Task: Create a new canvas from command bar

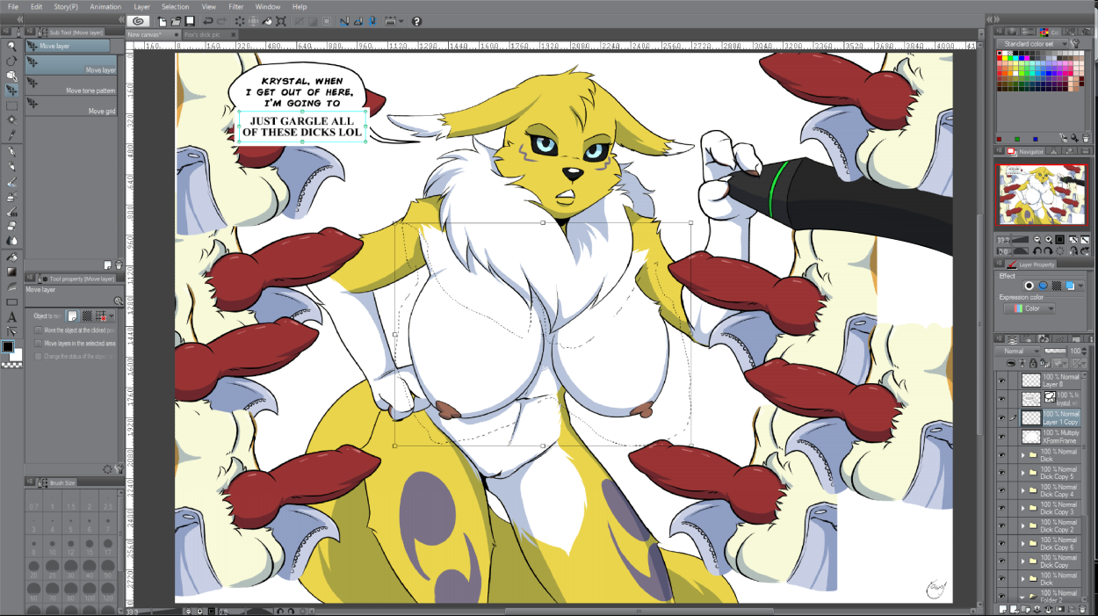Action: click(x=163, y=20)
